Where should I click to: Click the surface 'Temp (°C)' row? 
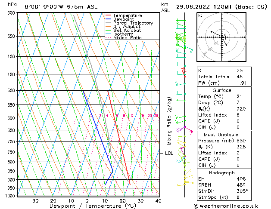(x=224, y=96)
